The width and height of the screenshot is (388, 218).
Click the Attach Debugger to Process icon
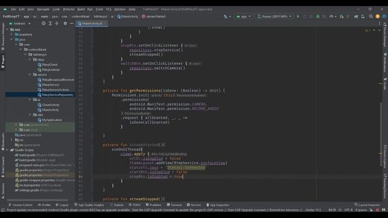tap(341, 16)
